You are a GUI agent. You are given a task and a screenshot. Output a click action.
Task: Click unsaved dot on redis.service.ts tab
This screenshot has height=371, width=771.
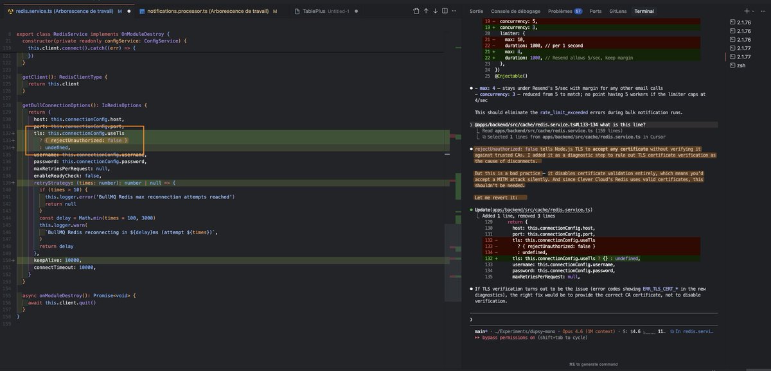128,11
